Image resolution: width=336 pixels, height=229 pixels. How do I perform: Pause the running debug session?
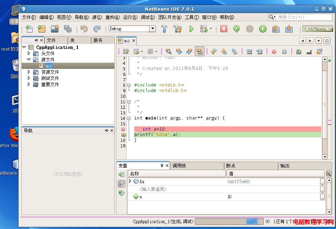point(250,29)
